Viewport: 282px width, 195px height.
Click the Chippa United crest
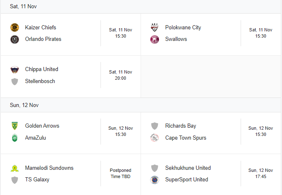(14, 69)
